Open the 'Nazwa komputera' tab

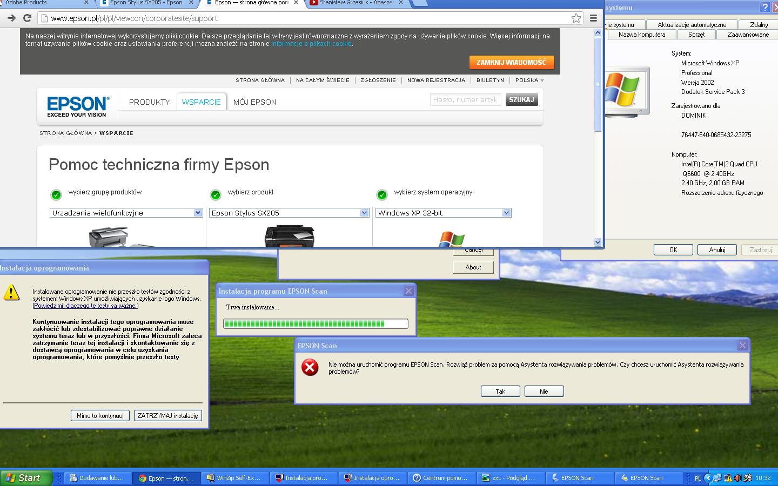[x=642, y=35]
